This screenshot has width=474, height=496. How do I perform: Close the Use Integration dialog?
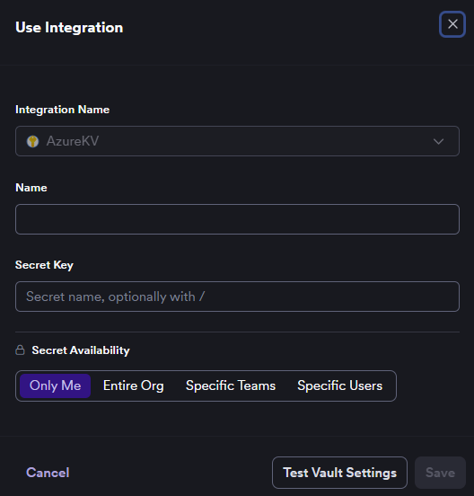tap(452, 24)
